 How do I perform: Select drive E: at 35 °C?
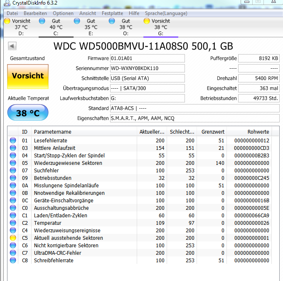pyautogui.click(x=91, y=27)
